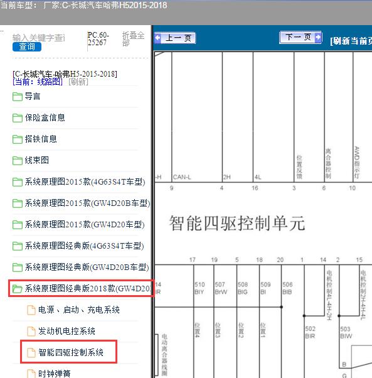Click the folder icon beside 线束图
The width and height of the screenshot is (372, 378).
pos(18,161)
